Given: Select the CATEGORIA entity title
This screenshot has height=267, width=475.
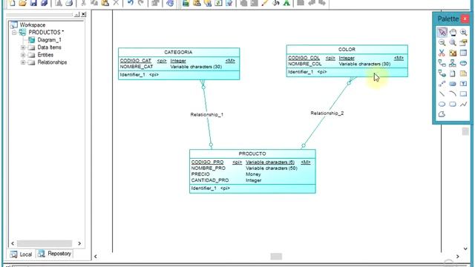Looking at the screenshot, I should pos(178,52).
